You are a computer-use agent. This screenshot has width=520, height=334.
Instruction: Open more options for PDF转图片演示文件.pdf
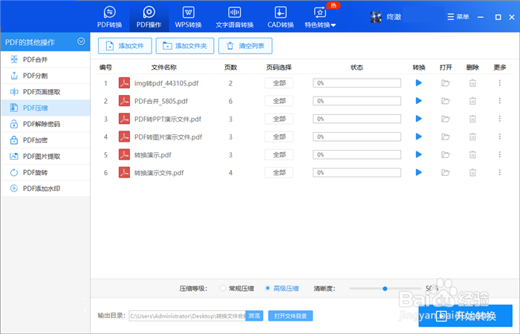tap(500, 137)
